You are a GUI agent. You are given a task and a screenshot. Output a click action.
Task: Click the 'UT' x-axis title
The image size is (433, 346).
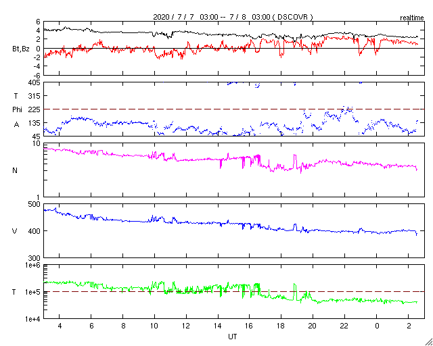point(233,337)
